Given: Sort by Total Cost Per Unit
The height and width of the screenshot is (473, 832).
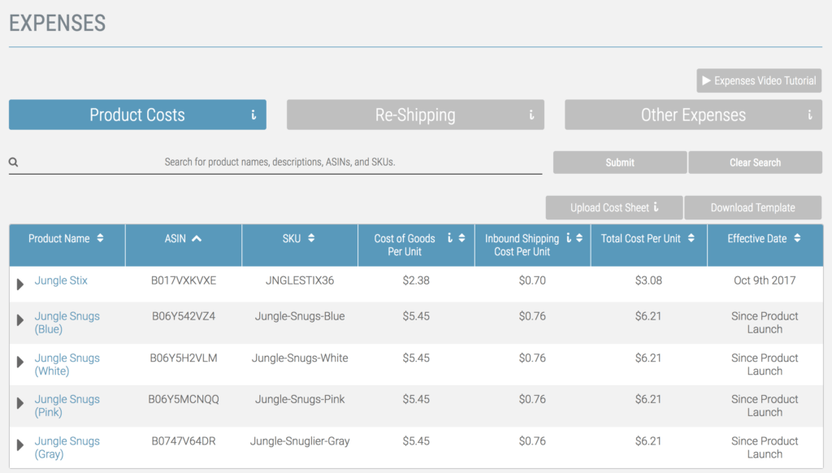Looking at the screenshot, I should (x=691, y=238).
